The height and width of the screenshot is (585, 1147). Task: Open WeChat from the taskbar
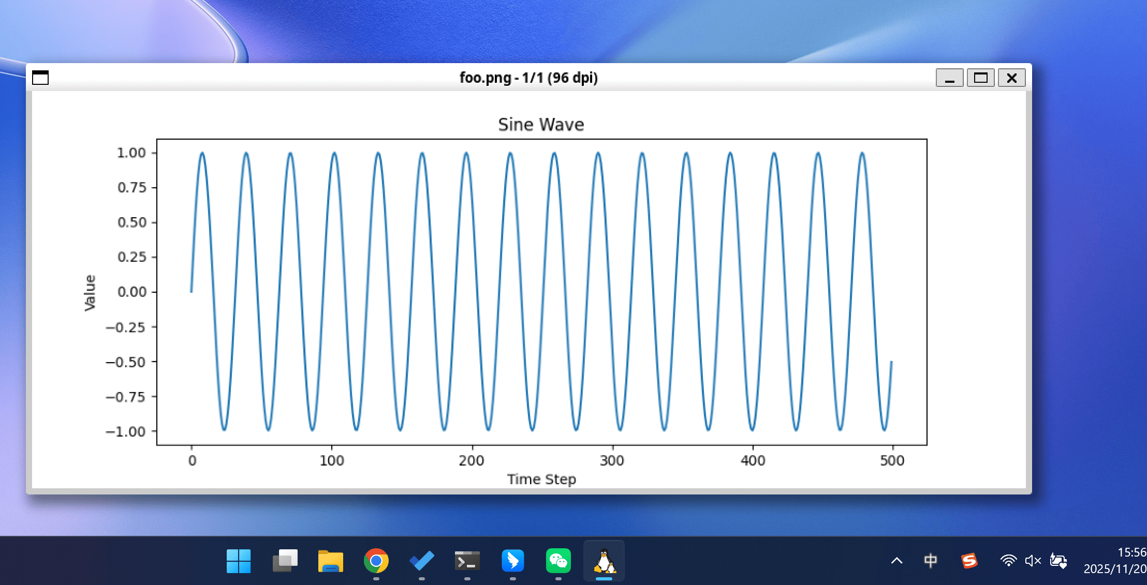click(558, 561)
